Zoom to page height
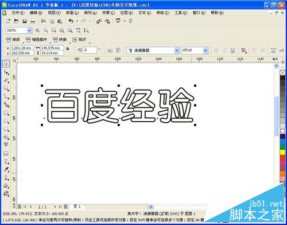The width and height of the screenshot is (287, 225). click(86, 30)
